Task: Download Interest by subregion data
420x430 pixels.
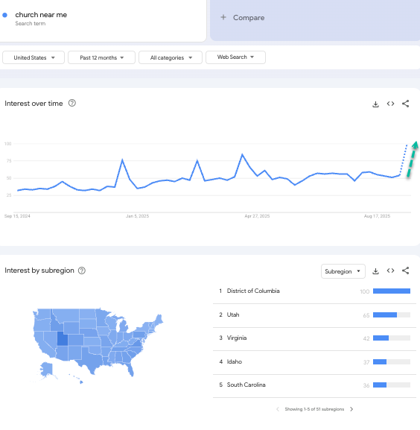Action: tap(375, 271)
